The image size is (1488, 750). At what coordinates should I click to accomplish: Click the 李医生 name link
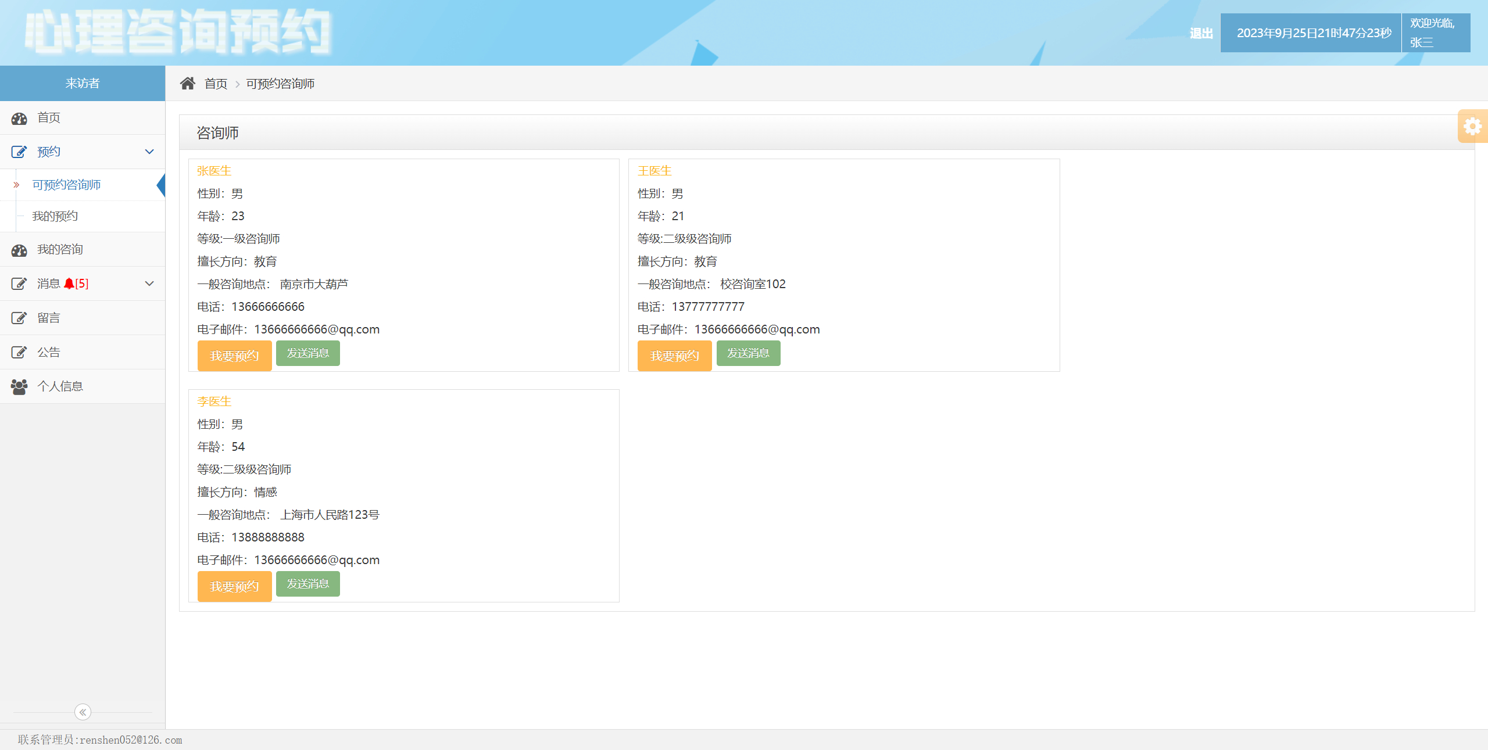coord(214,401)
